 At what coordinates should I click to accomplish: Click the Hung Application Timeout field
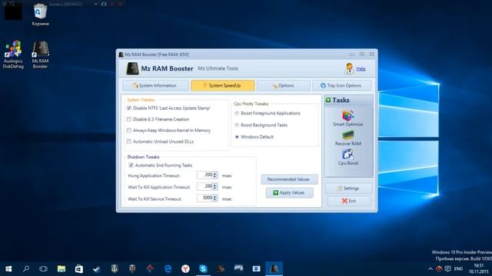pyautogui.click(x=205, y=176)
